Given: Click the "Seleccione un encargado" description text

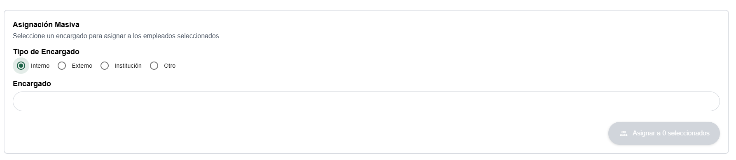Looking at the screenshot, I should coord(50,36).
